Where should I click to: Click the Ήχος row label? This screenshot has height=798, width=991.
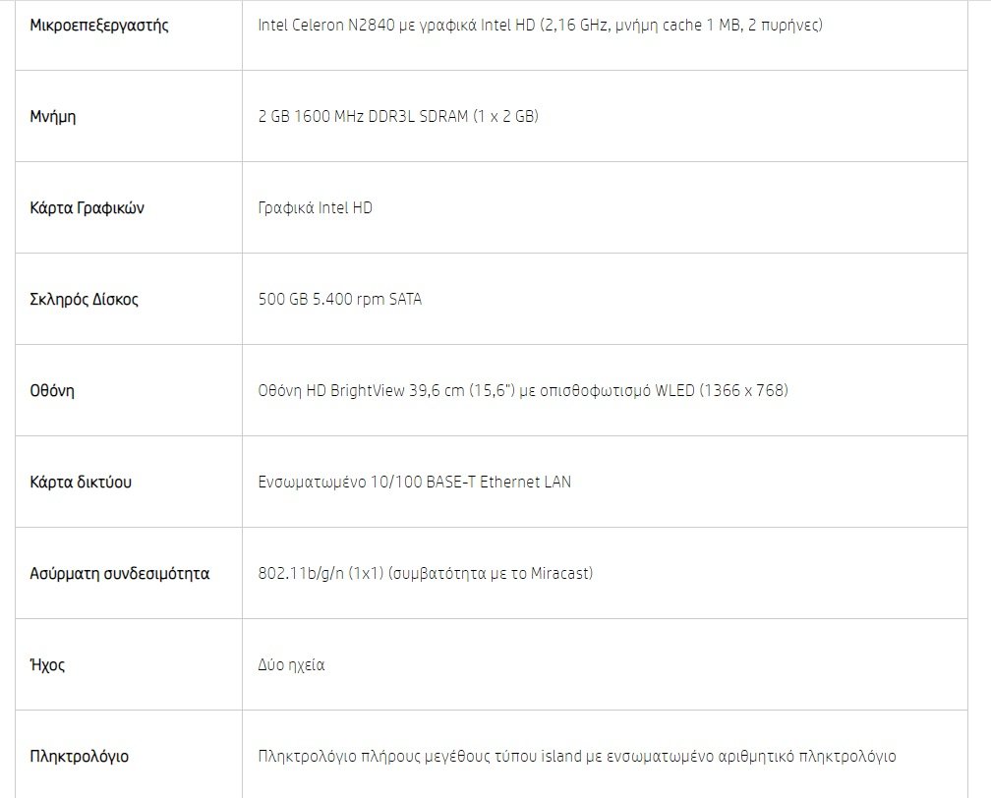(47, 664)
